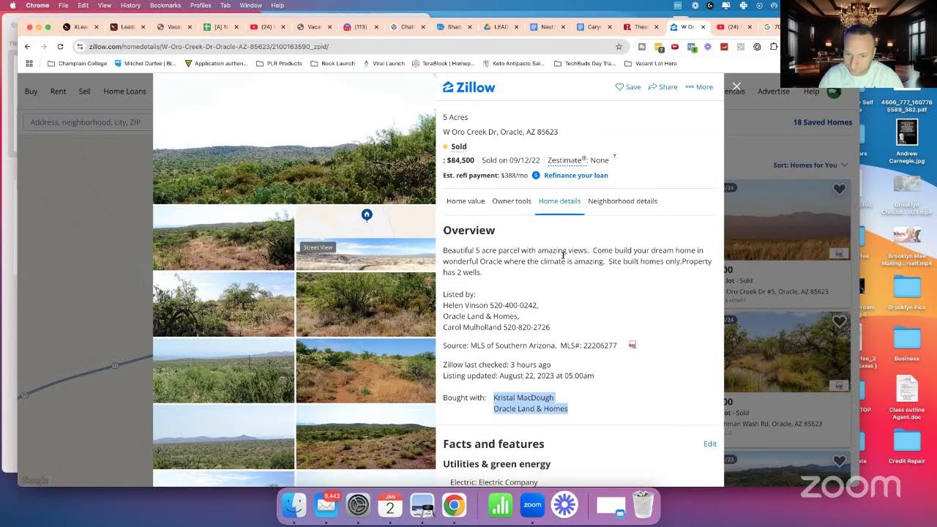Open Home Loans in Zillow header
This screenshot has width=937, height=527.
(124, 91)
